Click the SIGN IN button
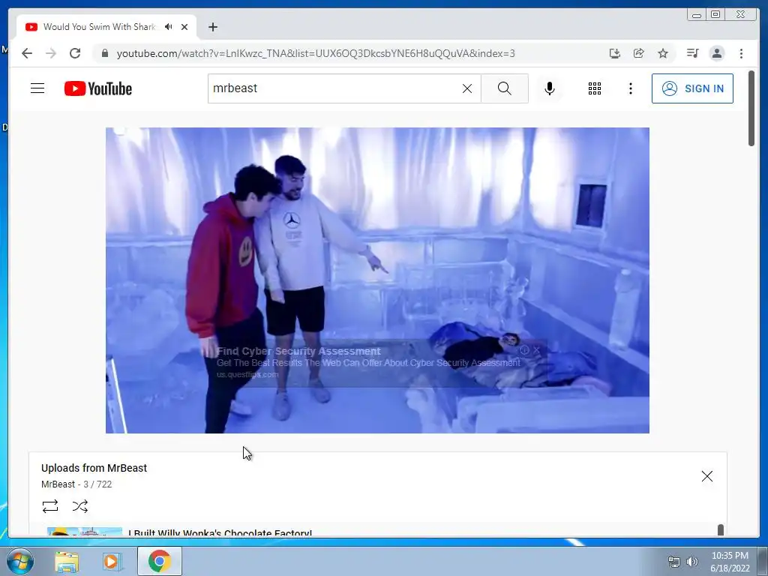The height and width of the screenshot is (576, 768). pyautogui.click(x=692, y=88)
